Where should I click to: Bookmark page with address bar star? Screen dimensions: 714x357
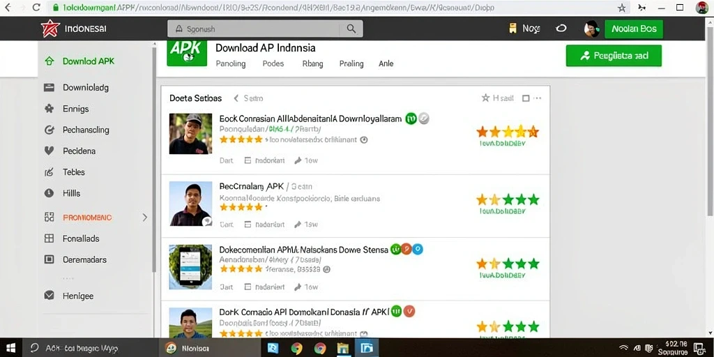tap(621, 8)
